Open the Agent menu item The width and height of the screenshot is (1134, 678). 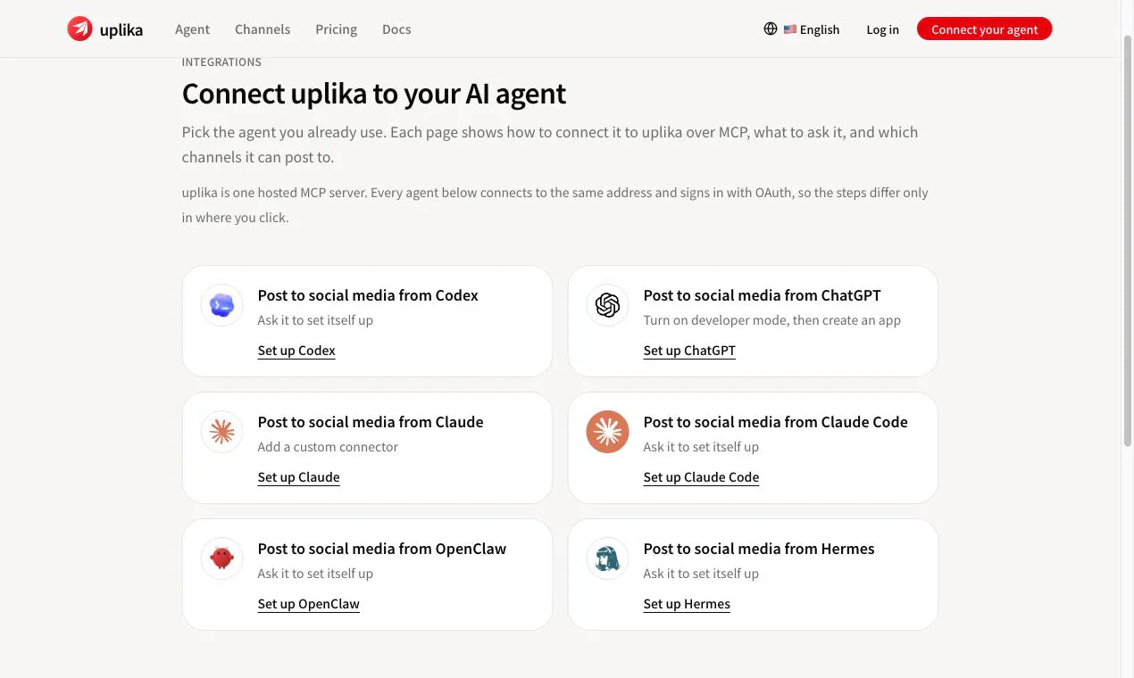[x=192, y=29]
